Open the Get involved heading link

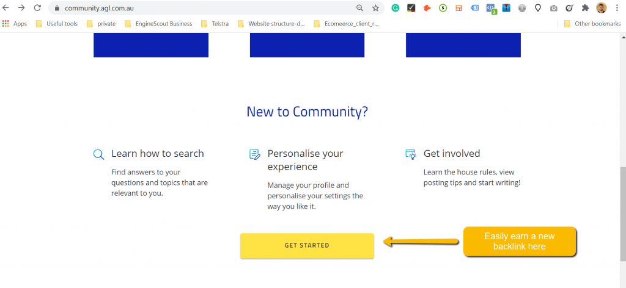coord(451,154)
